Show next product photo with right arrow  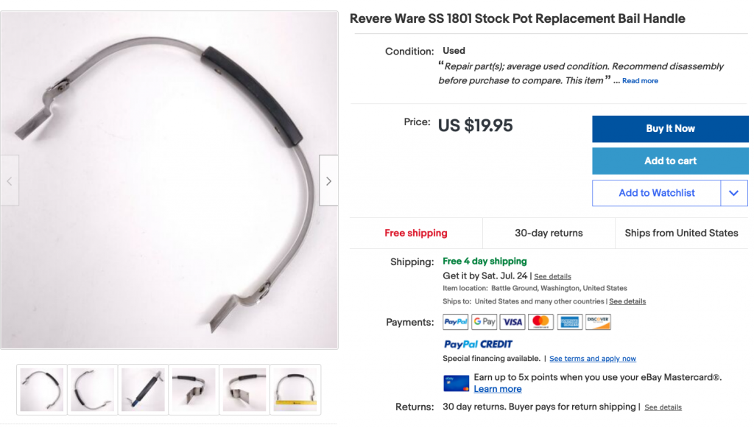point(329,180)
